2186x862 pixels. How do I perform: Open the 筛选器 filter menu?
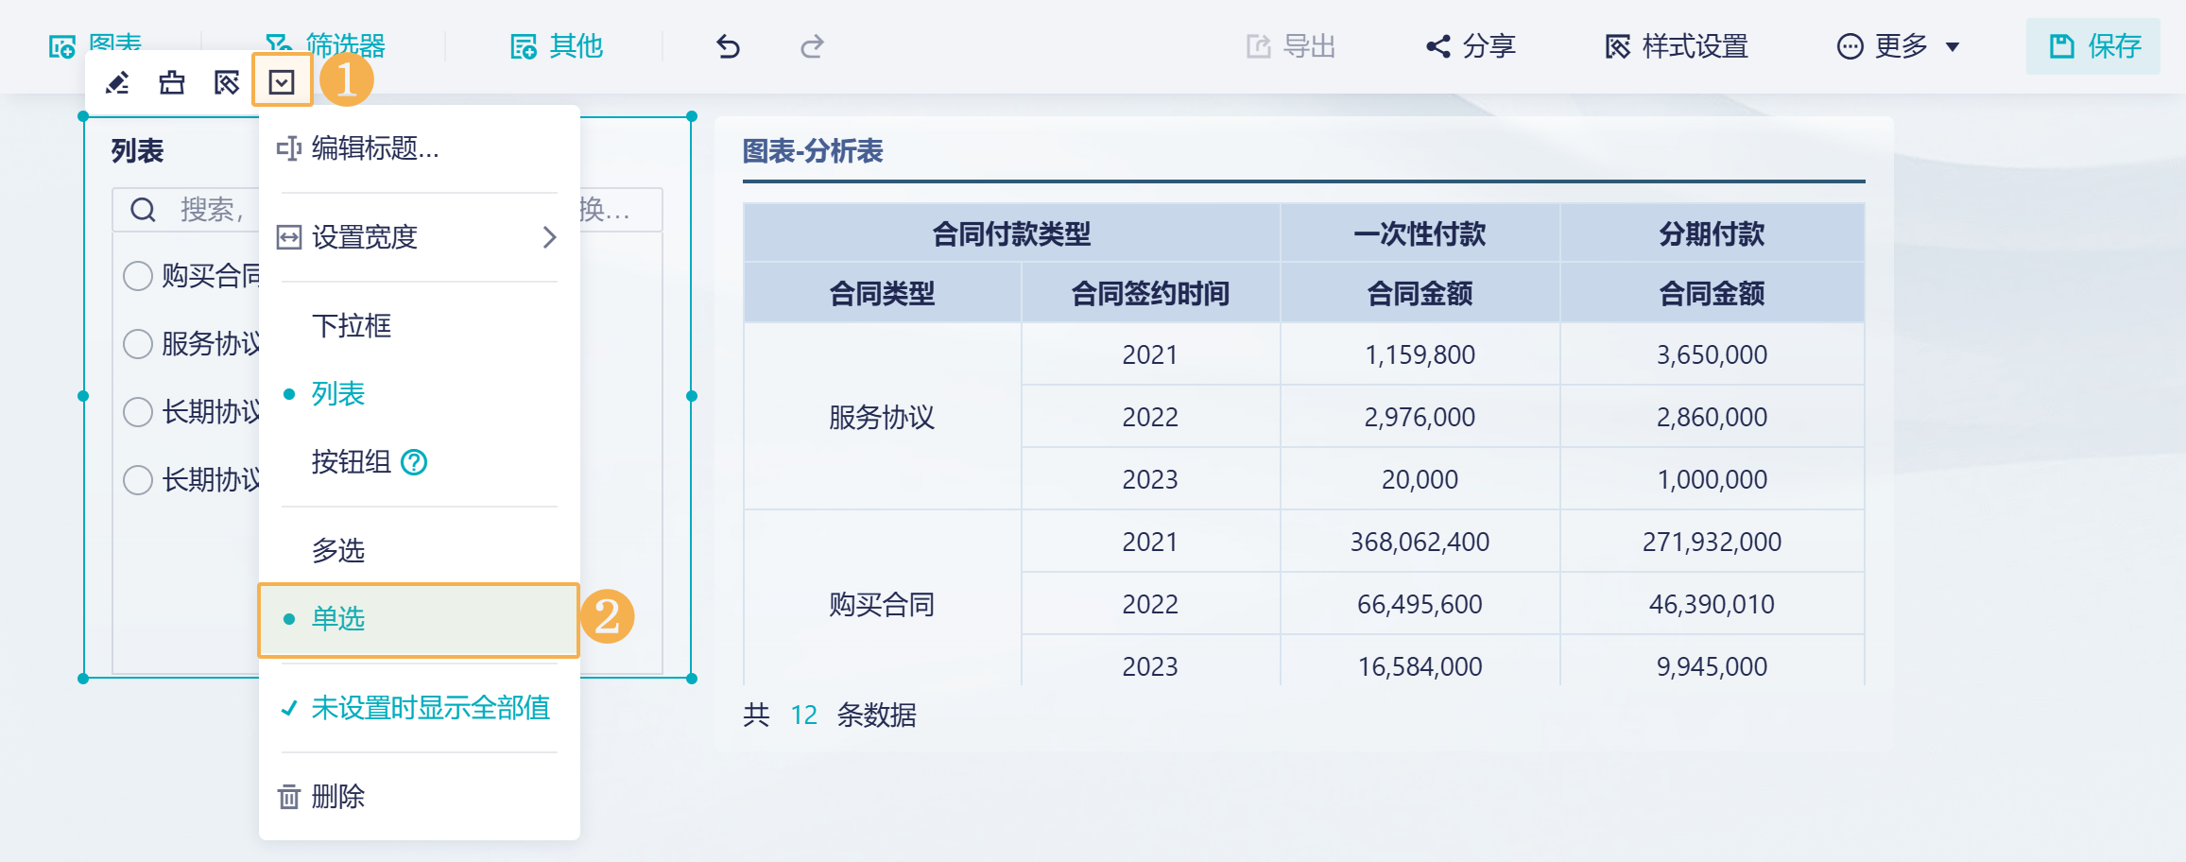(x=325, y=45)
